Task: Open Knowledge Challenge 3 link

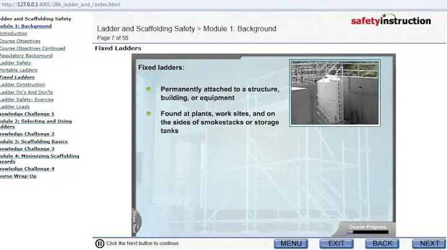Action: [27, 149]
